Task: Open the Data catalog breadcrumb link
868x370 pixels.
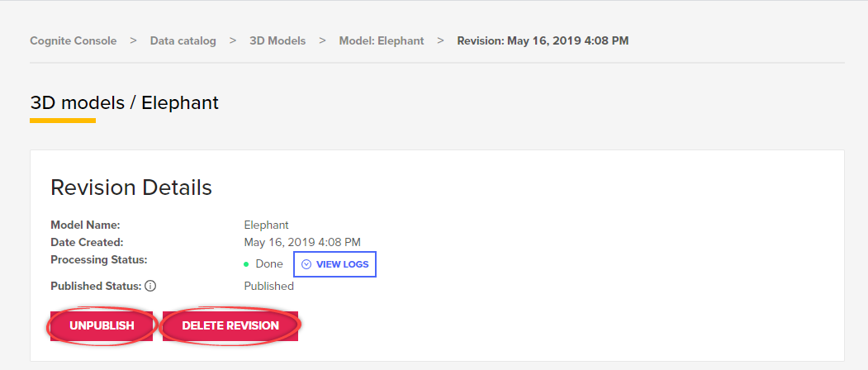Action: click(x=183, y=41)
